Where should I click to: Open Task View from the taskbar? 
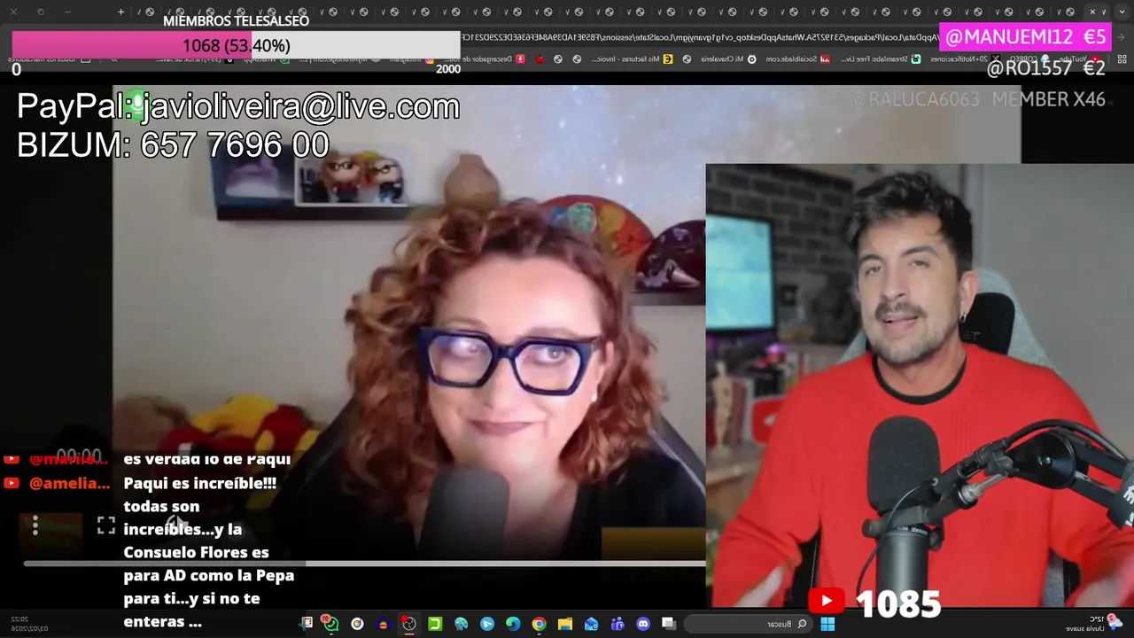[x=669, y=624]
